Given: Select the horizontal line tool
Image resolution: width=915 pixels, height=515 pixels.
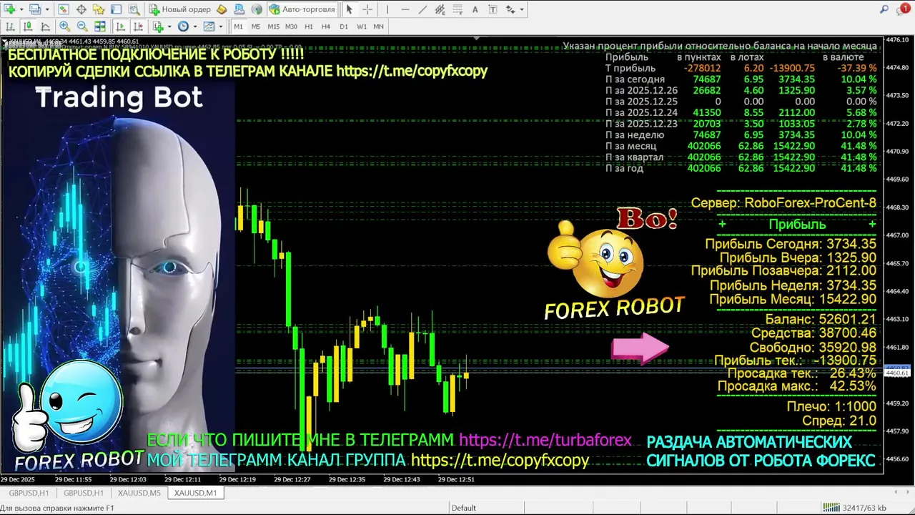Looking at the screenshot, I should (x=405, y=9).
